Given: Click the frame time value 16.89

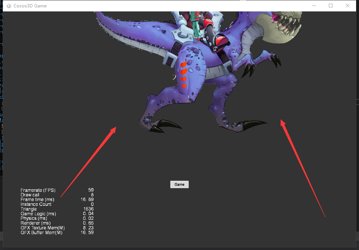Looking at the screenshot, I should tap(87, 199).
